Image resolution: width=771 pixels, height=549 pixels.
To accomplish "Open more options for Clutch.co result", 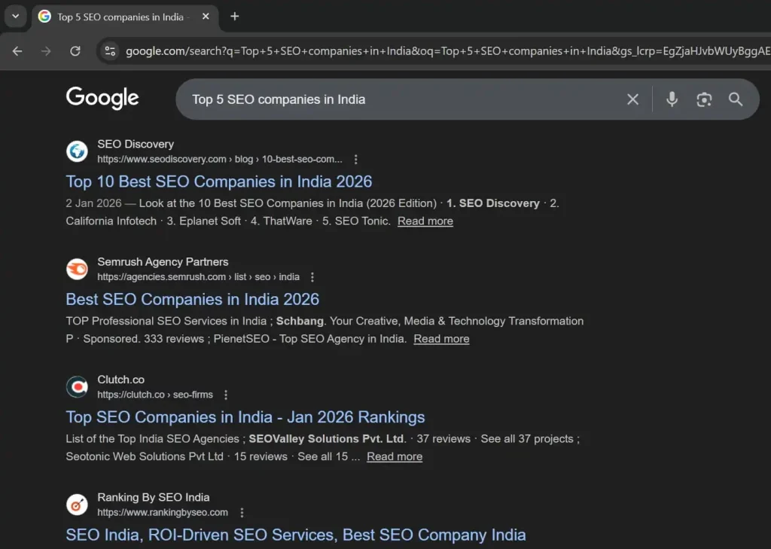I will coord(226,395).
